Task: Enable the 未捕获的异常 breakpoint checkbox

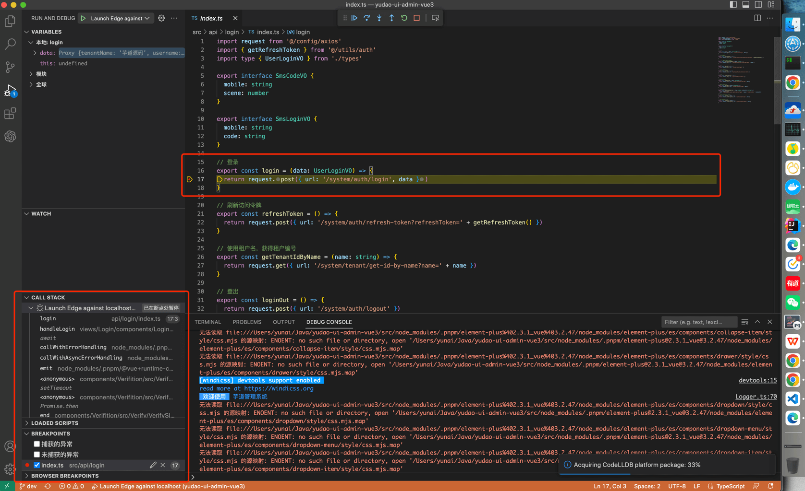Action: (x=37, y=454)
